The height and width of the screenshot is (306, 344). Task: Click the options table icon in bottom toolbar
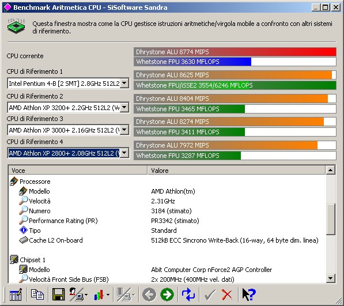pyautogui.click(x=16, y=294)
